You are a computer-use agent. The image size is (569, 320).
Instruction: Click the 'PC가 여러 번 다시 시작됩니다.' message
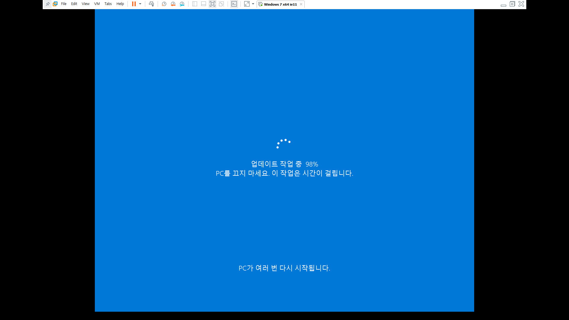tap(284, 268)
